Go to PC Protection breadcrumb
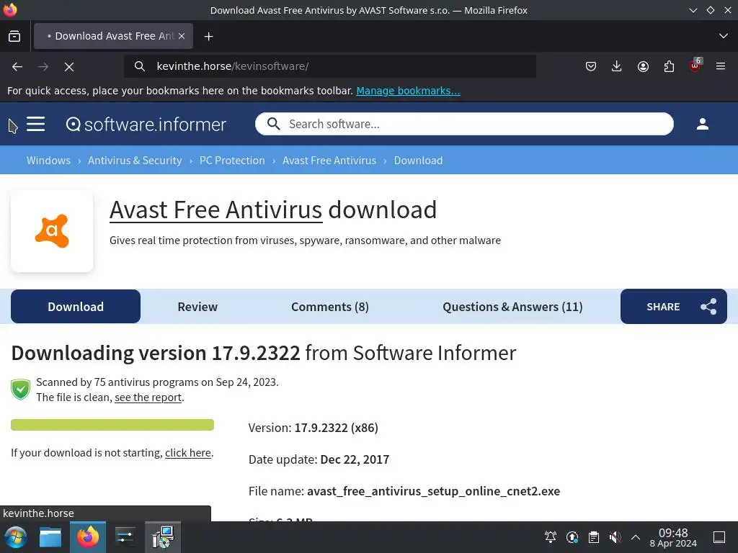This screenshot has width=738, height=553. pyautogui.click(x=232, y=161)
